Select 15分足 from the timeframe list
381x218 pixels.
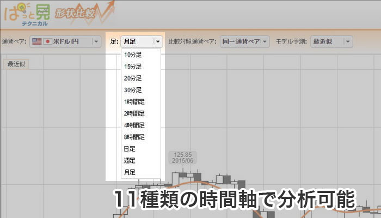(x=140, y=66)
